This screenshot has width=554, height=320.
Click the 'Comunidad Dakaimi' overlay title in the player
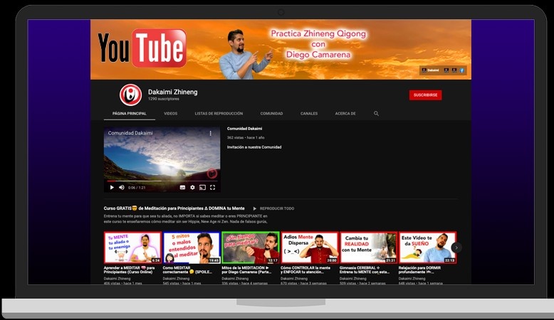[130, 133]
